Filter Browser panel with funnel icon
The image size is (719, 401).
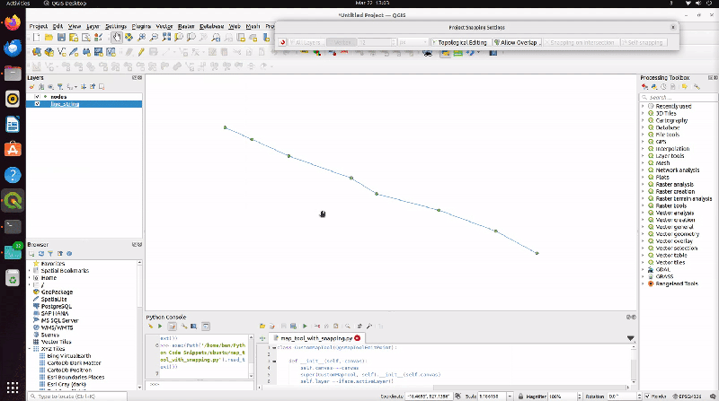(x=50, y=253)
